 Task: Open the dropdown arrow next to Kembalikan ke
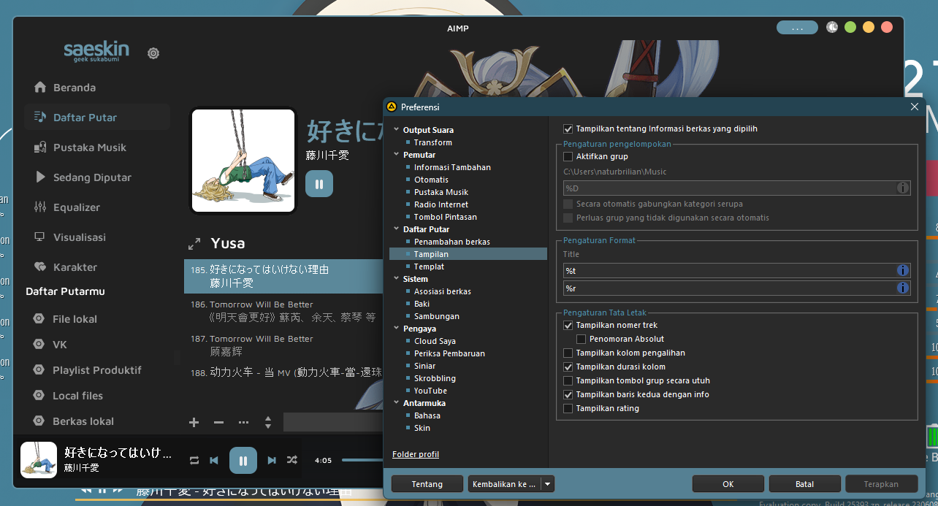(547, 483)
